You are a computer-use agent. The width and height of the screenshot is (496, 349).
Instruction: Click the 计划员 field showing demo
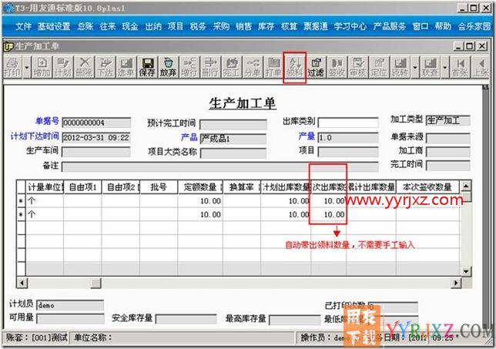click(x=70, y=305)
